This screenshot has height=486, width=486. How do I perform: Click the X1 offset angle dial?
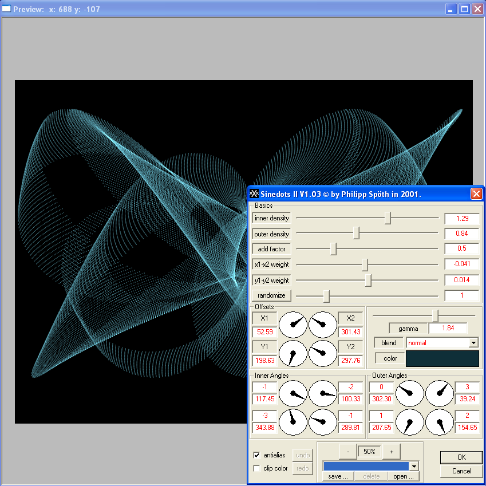click(x=293, y=325)
